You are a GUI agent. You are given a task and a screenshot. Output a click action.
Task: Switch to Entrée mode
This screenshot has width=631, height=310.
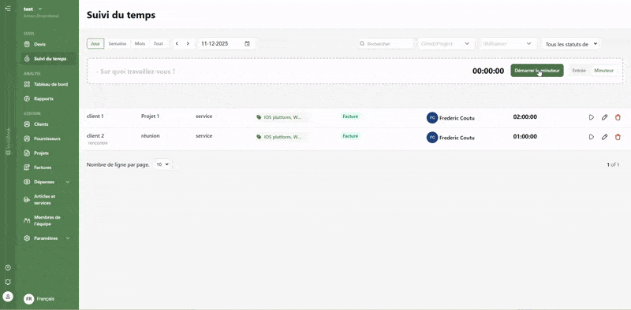click(x=579, y=70)
